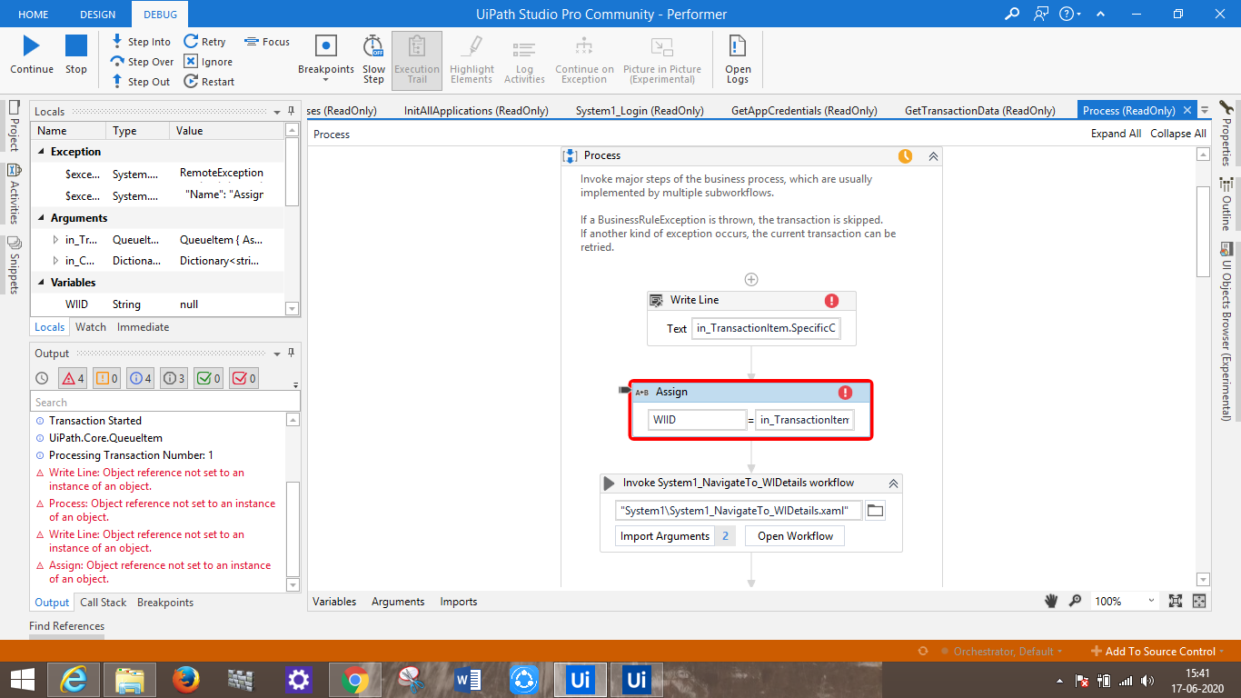
Task: Expand the in_Tr... QueueItem argument row
Action: click(56, 240)
